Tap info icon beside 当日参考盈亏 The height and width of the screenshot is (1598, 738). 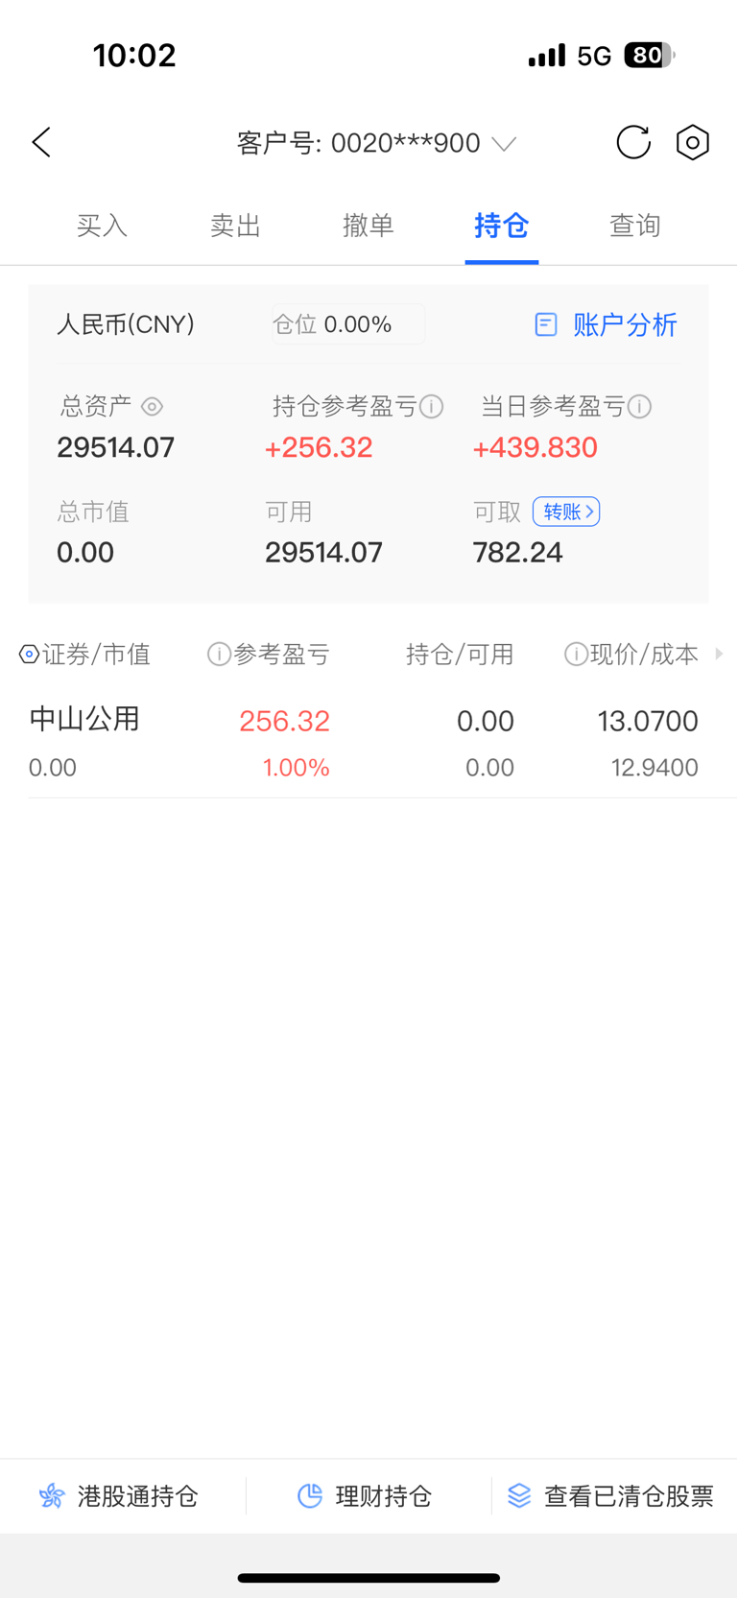[640, 407]
